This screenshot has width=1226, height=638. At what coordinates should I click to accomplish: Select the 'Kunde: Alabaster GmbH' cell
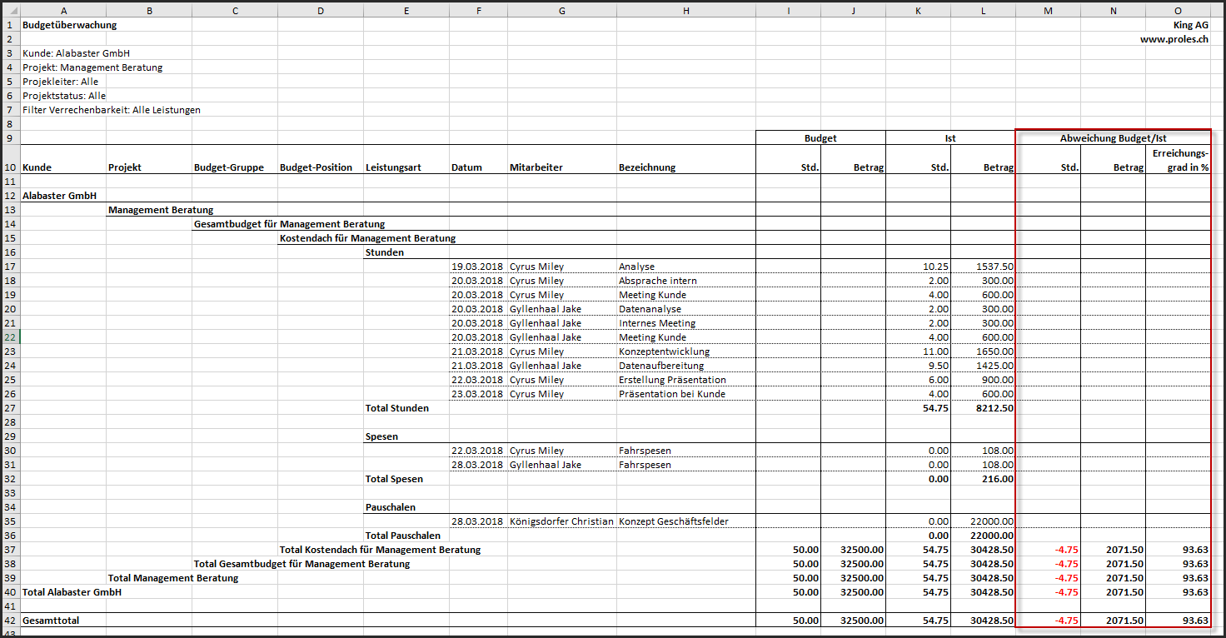tap(76, 53)
